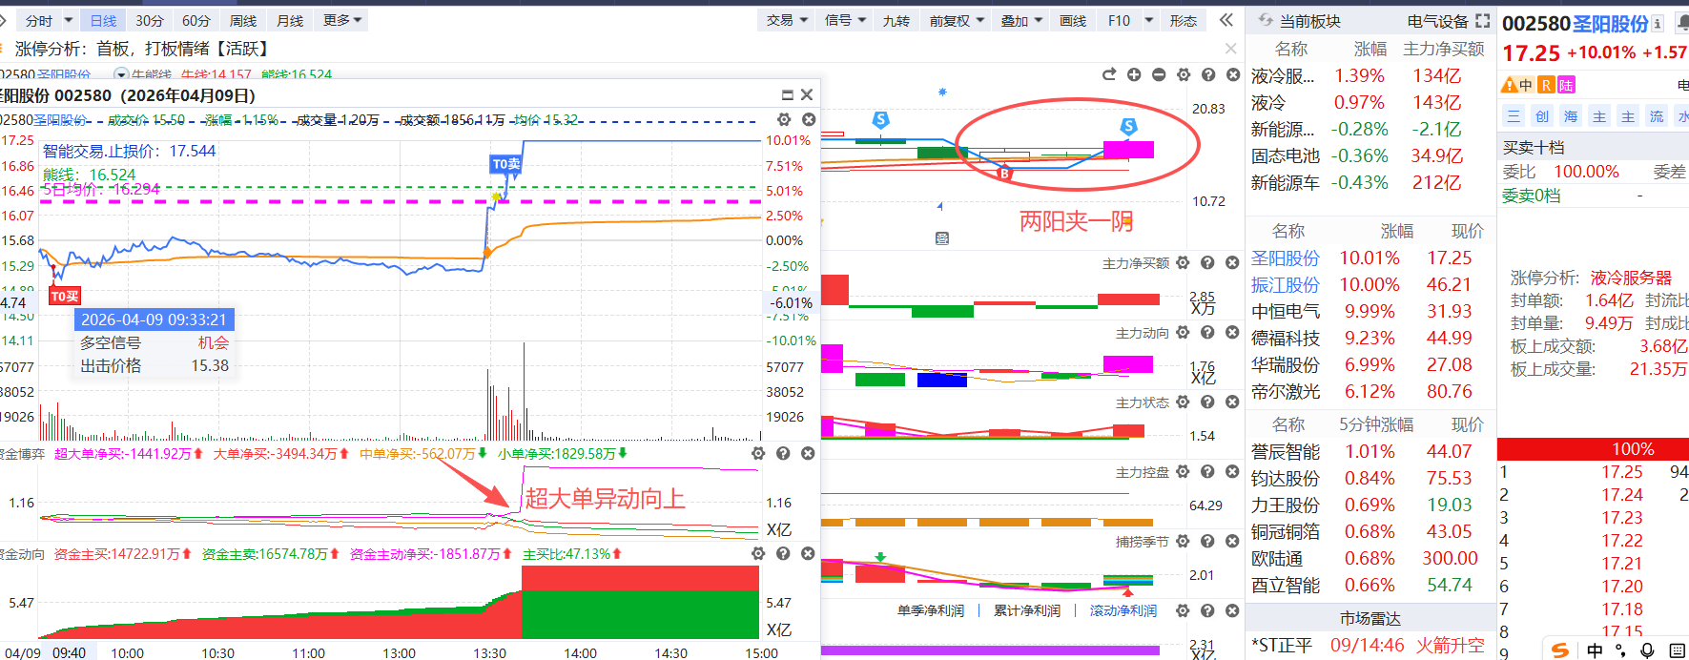Click the fullscreen icon beside 电气设备
This screenshot has width=1689, height=660.
click(1482, 20)
